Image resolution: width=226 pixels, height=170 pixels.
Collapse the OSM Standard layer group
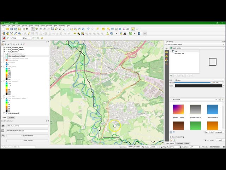point(2,113)
